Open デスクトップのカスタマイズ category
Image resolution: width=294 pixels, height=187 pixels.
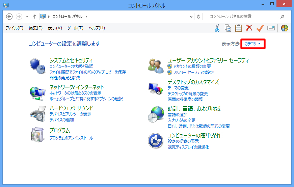pos(193,82)
